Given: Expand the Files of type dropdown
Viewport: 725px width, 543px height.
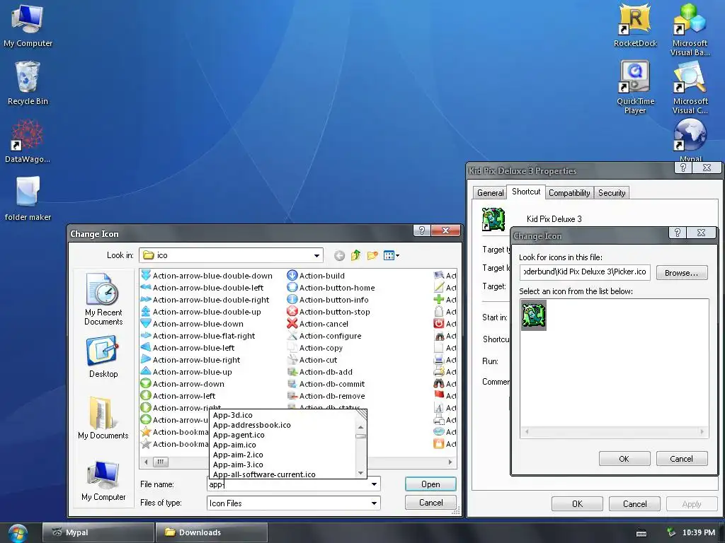Looking at the screenshot, I should (374, 503).
